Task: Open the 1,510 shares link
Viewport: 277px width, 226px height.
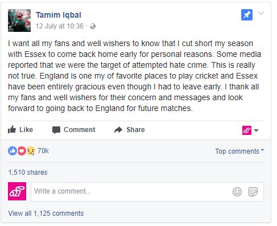Action: point(28,172)
